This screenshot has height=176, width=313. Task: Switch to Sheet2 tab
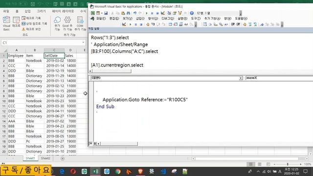pos(45,158)
